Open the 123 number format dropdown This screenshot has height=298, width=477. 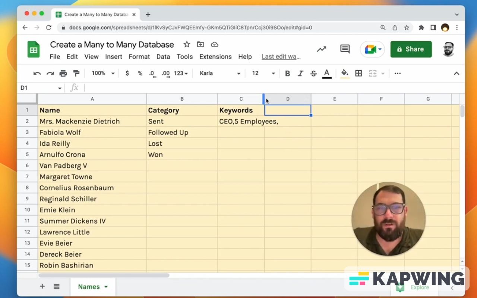181,73
